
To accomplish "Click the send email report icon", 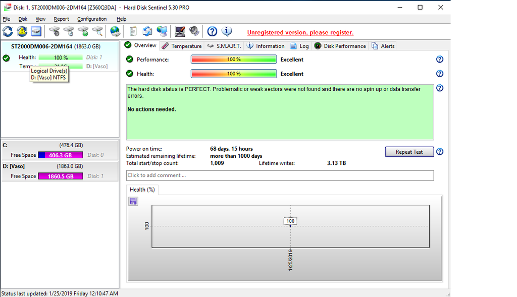I will pos(147,32).
